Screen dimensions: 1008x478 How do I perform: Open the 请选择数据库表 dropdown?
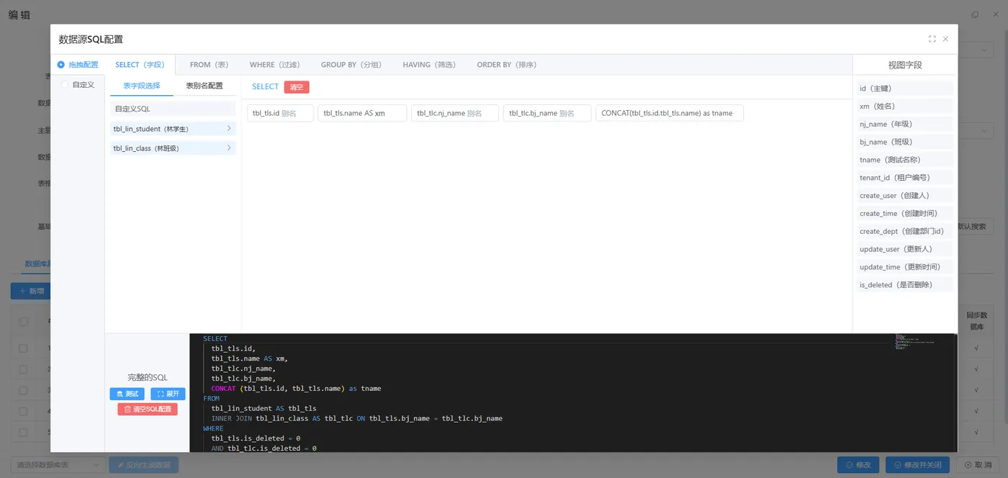58,464
